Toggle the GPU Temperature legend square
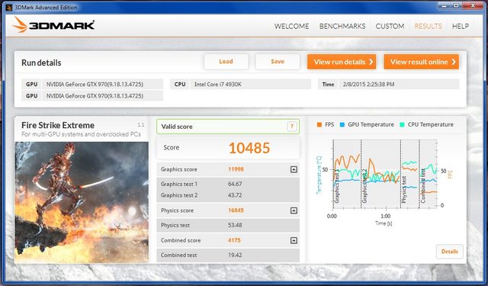The width and height of the screenshot is (488, 286). click(x=342, y=125)
